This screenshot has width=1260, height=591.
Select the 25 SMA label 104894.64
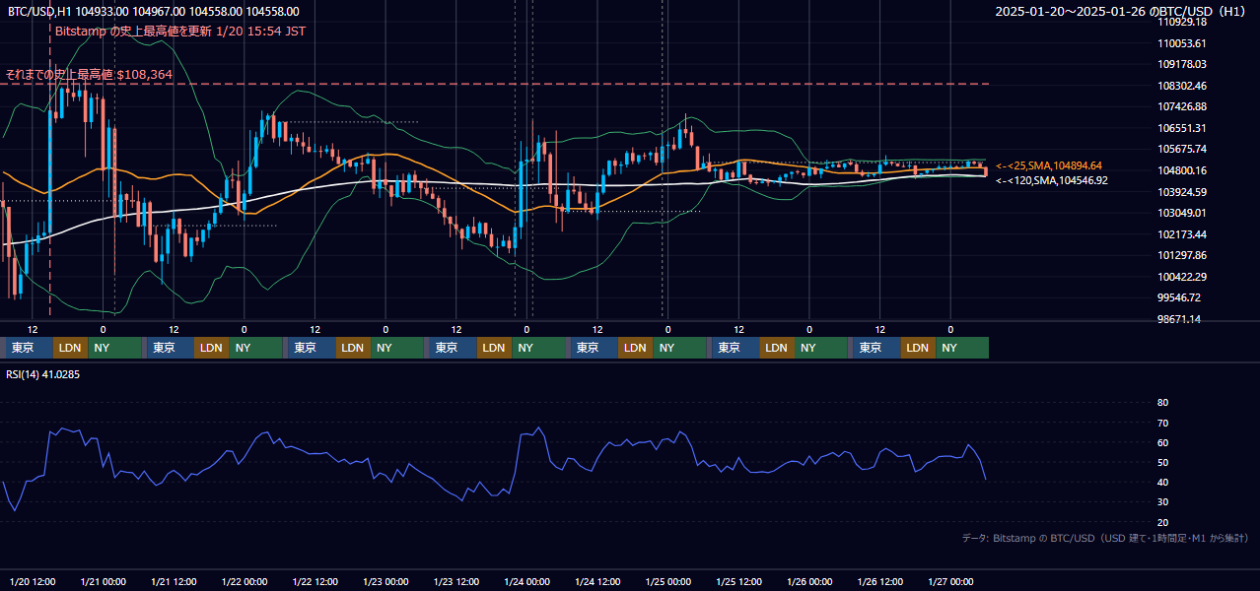coord(1049,165)
